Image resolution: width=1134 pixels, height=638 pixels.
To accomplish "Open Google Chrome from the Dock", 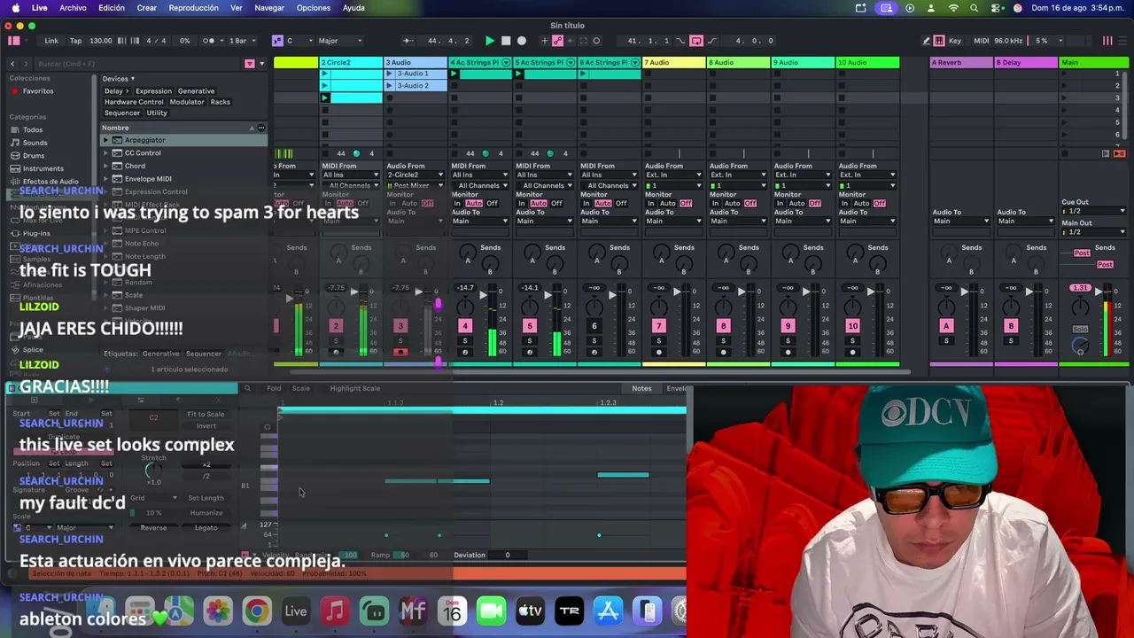I will [x=257, y=611].
